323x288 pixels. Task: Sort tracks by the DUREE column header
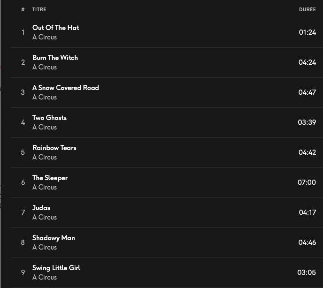coord(307,9)
